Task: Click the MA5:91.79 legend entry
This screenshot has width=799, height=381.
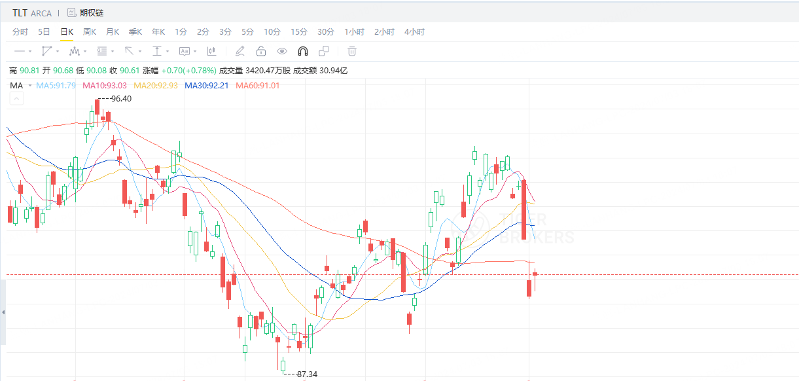Action: point(56,86)
